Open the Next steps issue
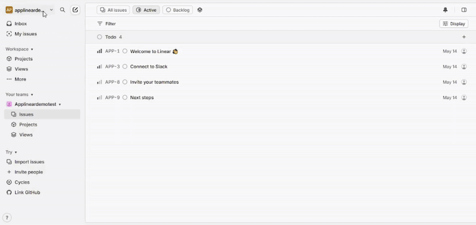Viewport: 476px width, 225px height. 142,98
